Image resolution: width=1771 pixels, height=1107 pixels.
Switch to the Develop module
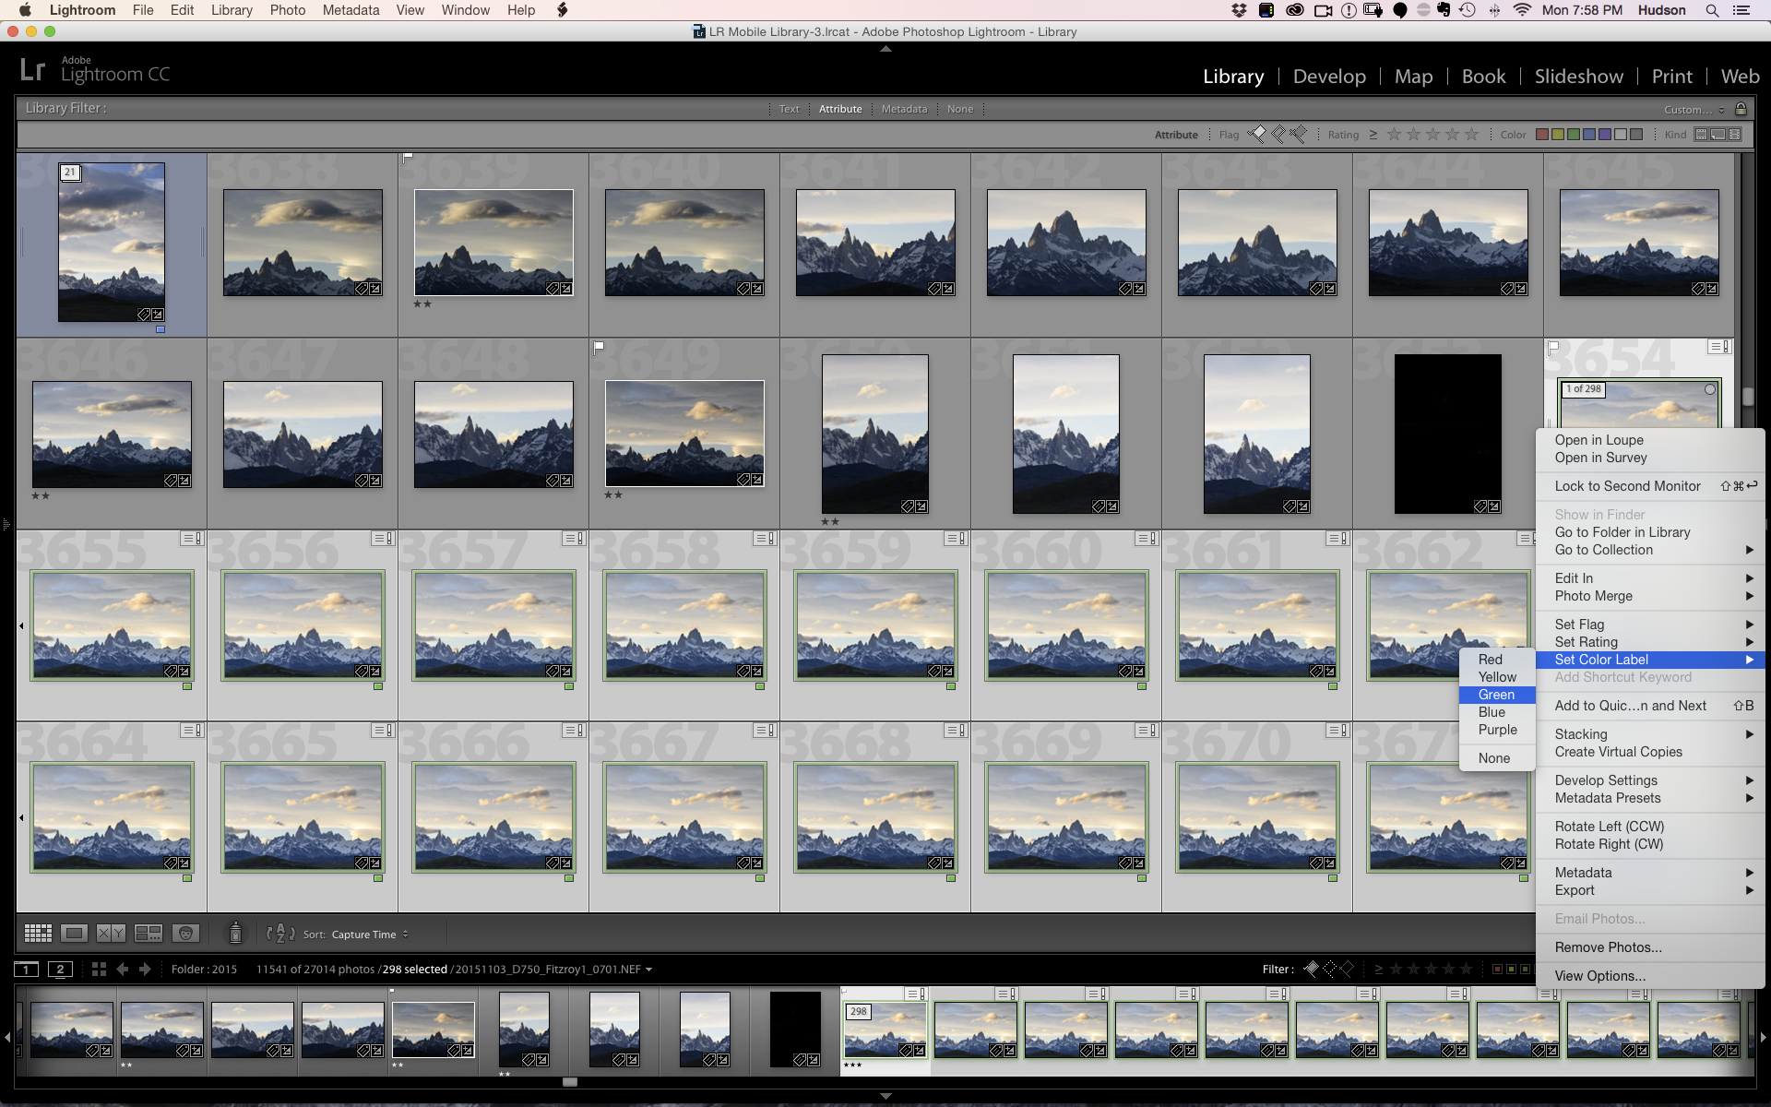(x=1329, y=77)
